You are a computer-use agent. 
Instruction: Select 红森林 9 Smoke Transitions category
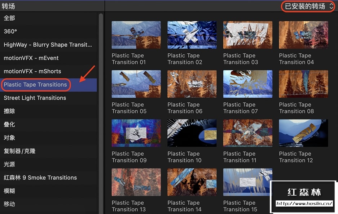point(48,178)
